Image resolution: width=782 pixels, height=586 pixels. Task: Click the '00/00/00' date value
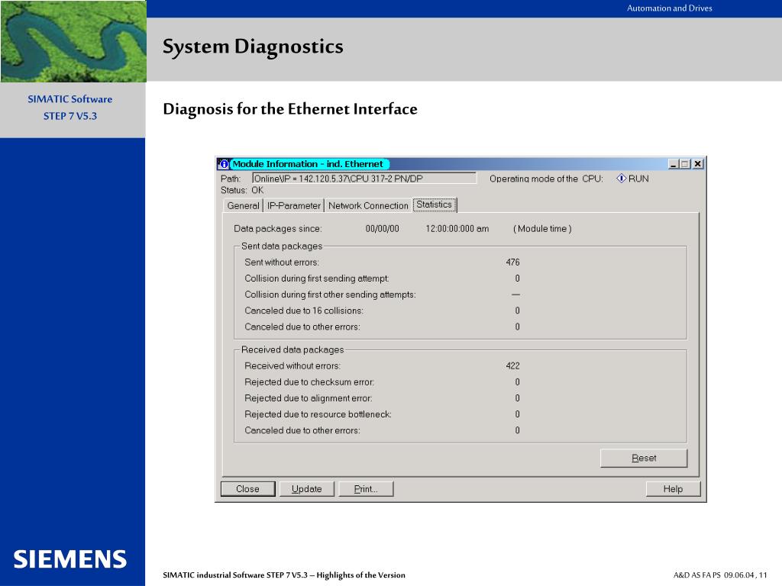(383, 229)
